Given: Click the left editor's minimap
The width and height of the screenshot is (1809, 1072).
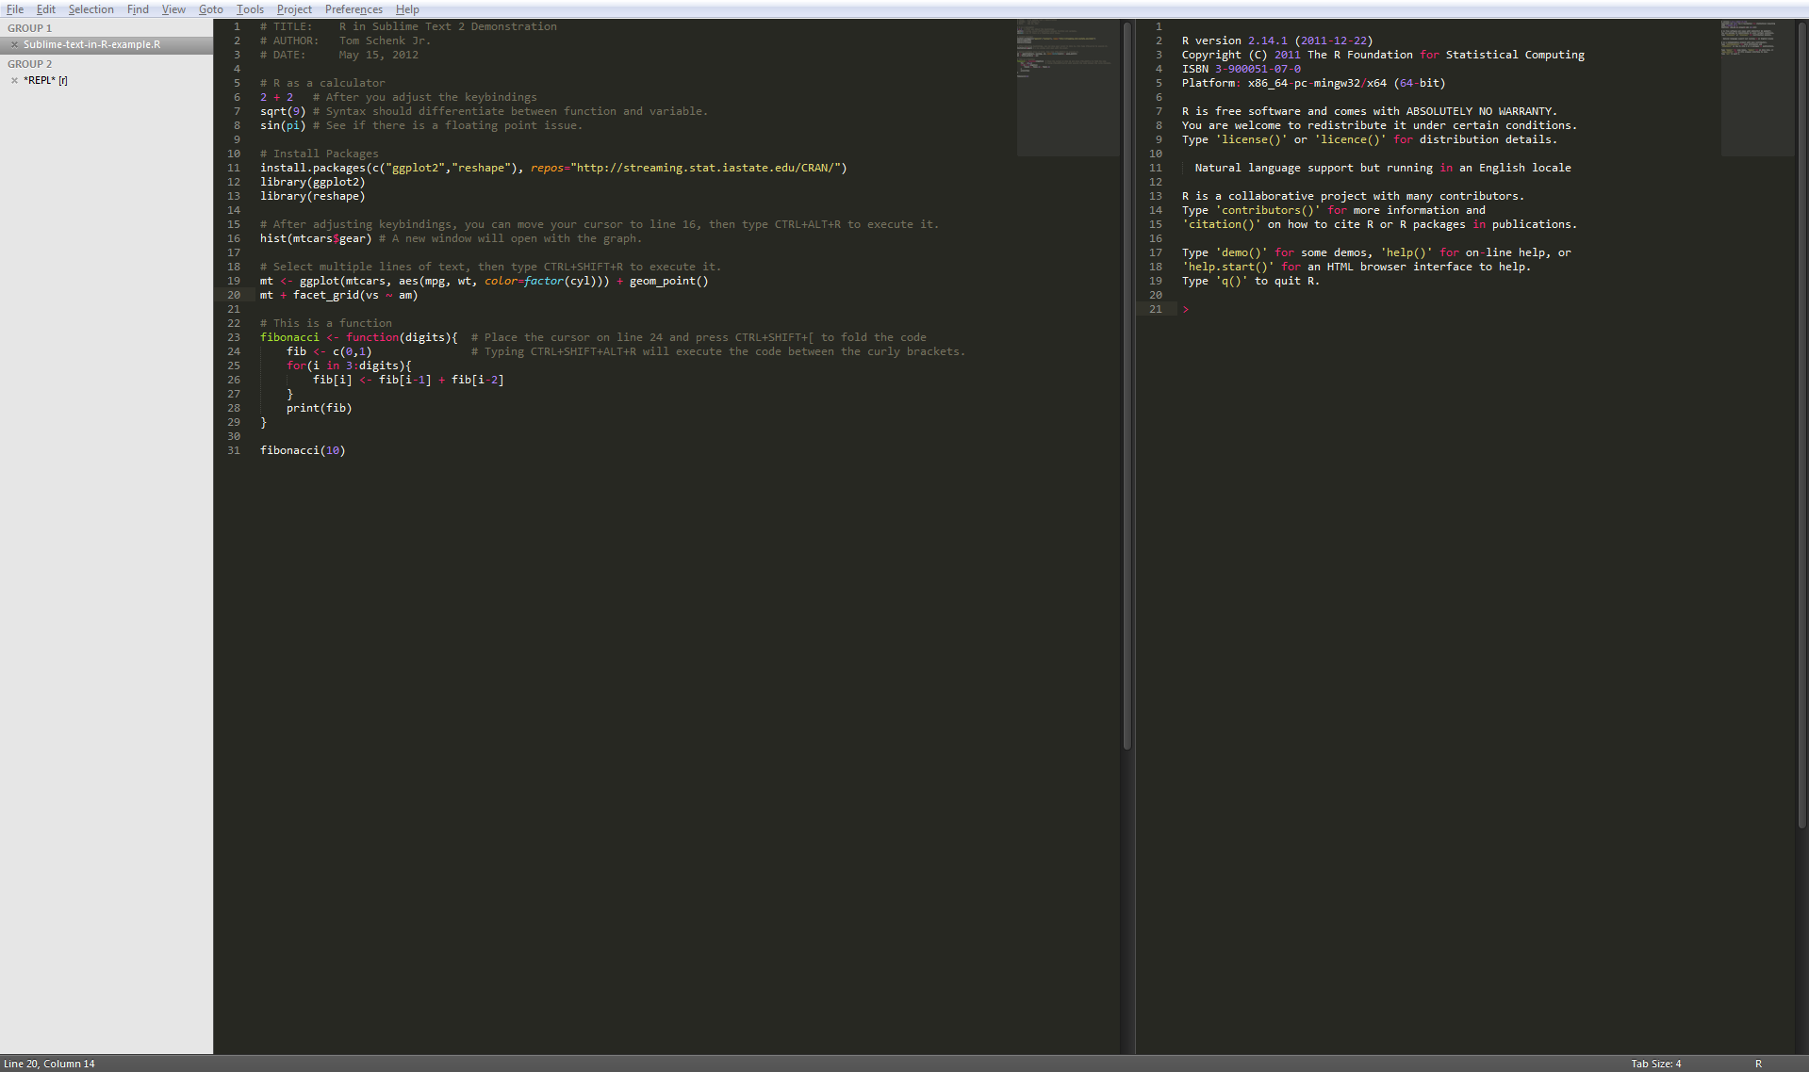Looking at the screenshot, I should tap(1066, 87).
